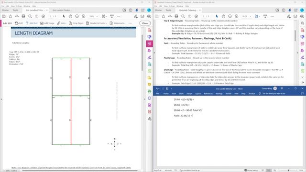
Task: Open Layout tab in Word ribbon
Action: [198, 94]
